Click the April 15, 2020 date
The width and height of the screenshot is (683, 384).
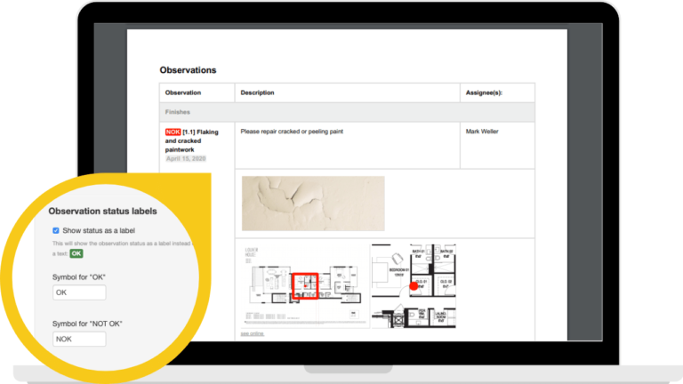[x=186, y=158]
